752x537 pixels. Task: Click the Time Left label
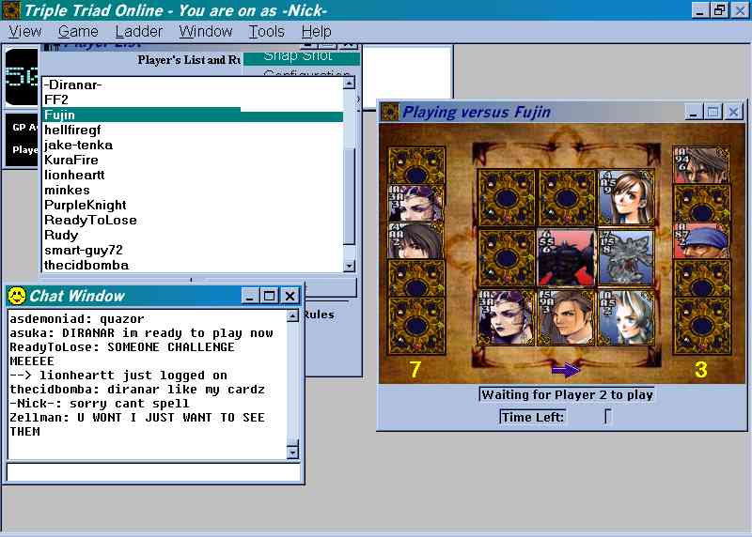point(533,417)
